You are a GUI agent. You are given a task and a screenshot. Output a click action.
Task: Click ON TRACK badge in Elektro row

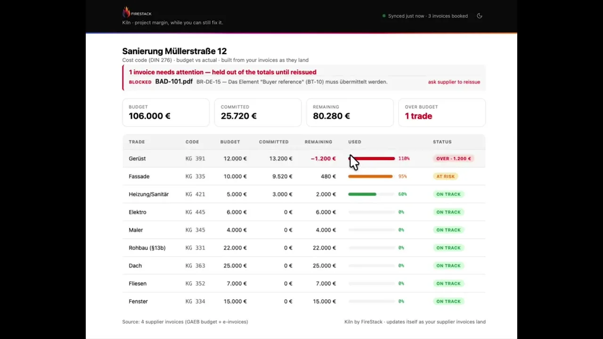pyautogui.click(x=448, y=212)
